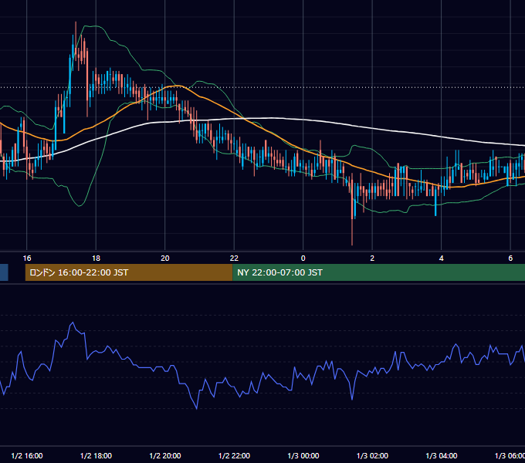The height and width of the screenshot is (463, 525).
Task: Click the blue session bar segment at far left
Action: tap(4, 272)
